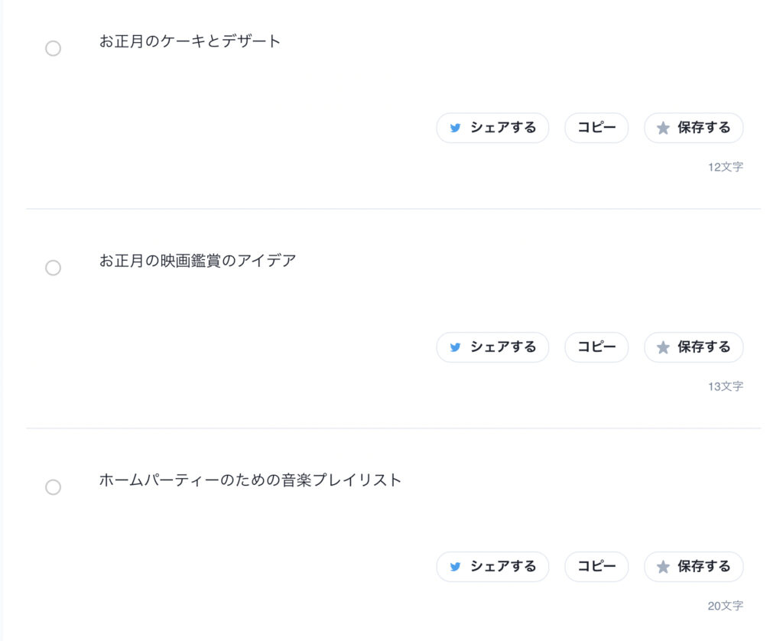Click star icon for ホームパーティーのための音楽プレイリスト
783x641 pixels.
click(x=663, y=567)
